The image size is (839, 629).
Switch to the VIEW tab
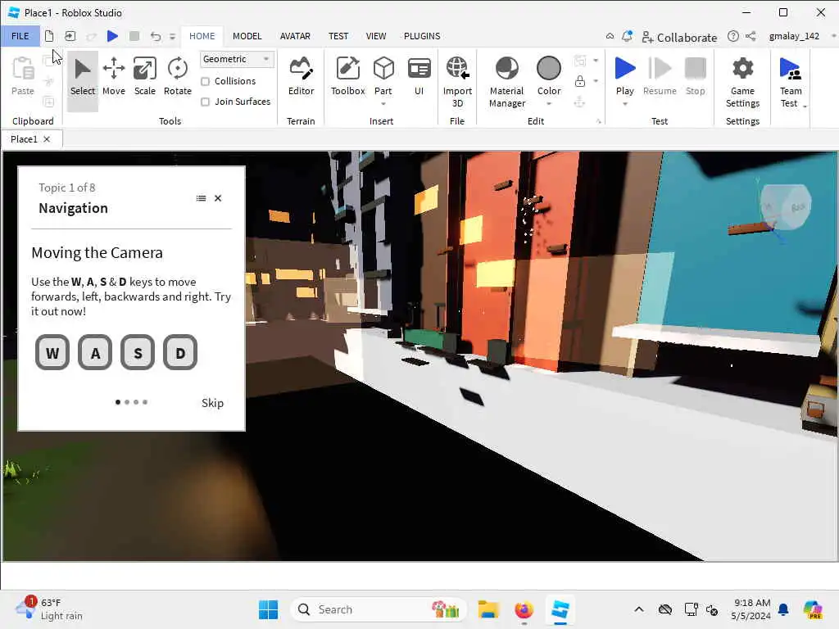point(375,36)
